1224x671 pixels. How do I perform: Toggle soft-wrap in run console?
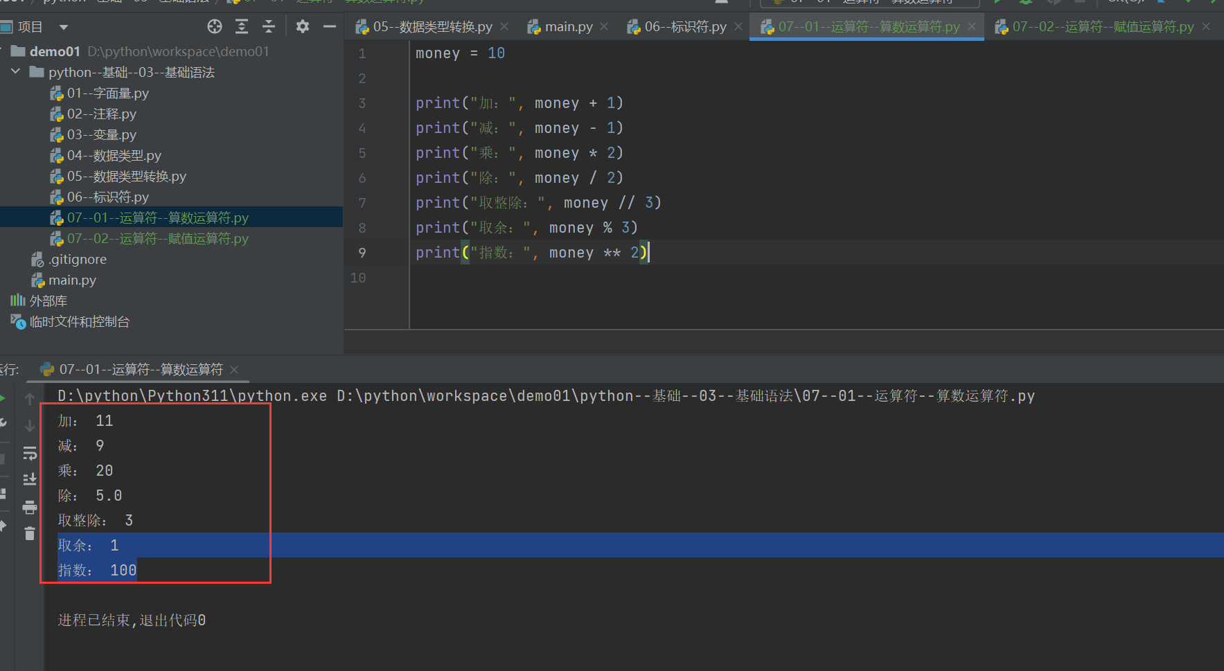pos(30,454)
